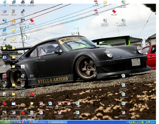Select the Rozpis obrat kartonu Excel file
Image resolution: width=159 pixels, height=124 pixels.
coord(105,21)
